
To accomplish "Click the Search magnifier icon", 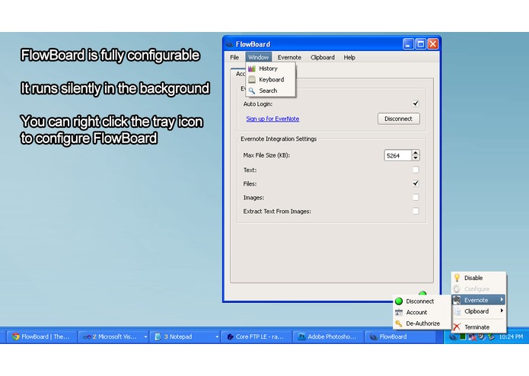I will 252,91.
